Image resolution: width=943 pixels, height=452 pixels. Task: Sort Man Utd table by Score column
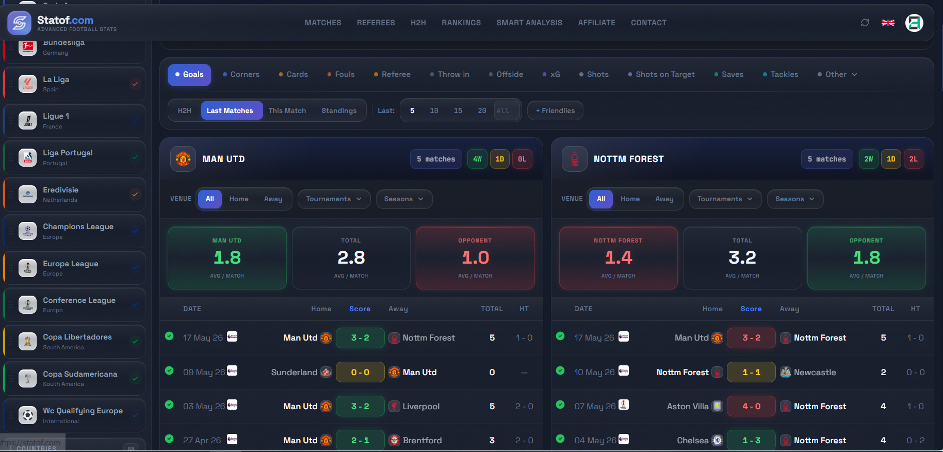pyautogui.click(x=360, y=309)
